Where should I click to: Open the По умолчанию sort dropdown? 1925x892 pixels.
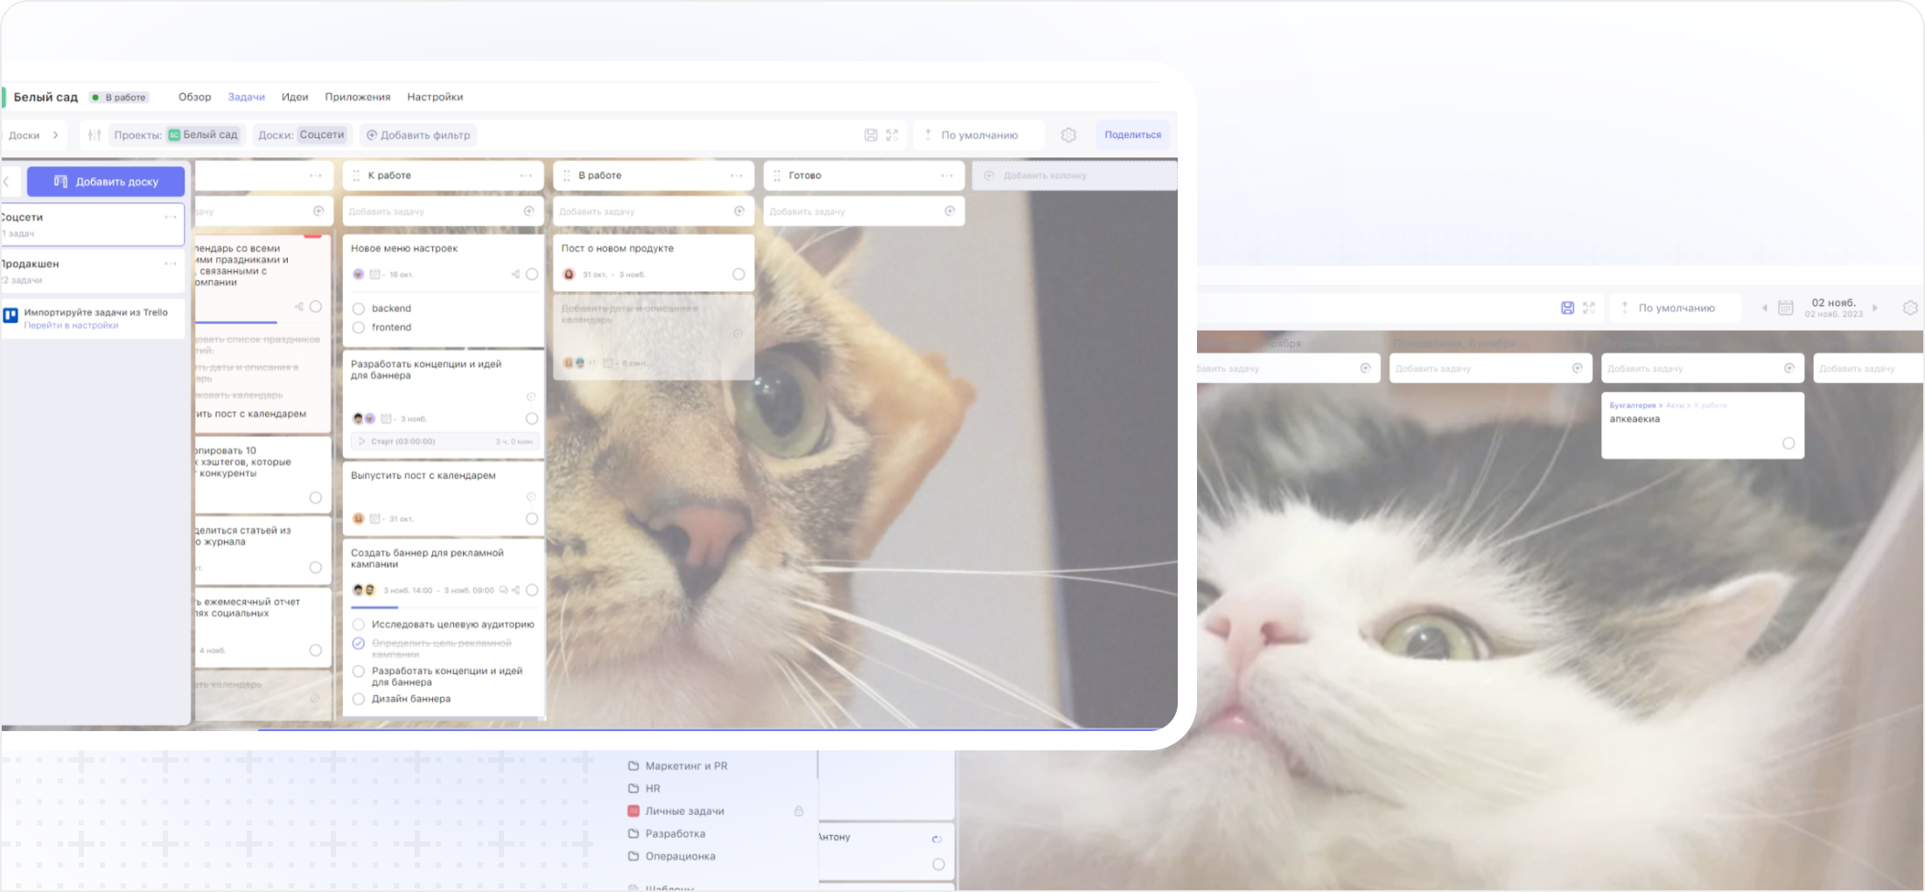pos(978,135)
